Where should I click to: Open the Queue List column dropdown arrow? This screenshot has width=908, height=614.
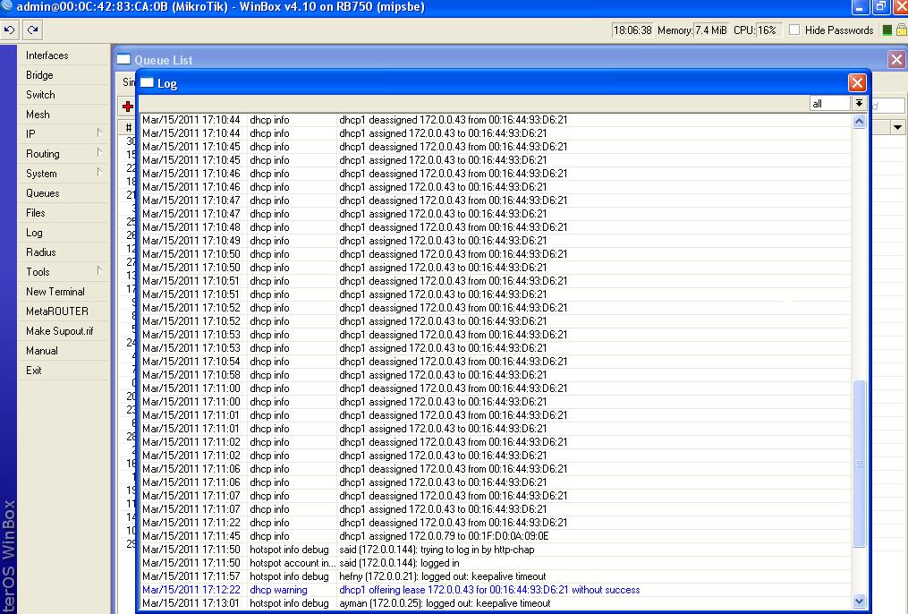coord(897,127)
